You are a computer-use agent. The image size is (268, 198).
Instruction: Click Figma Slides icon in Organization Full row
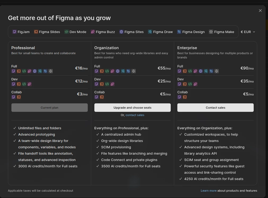point(102,71)
